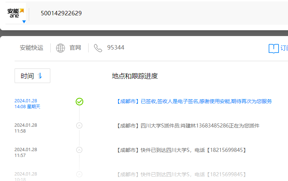The height and width of the screenshot is (181, 288).
Task: Select 11:57 arrival at 四川大学S entry
Action: 182,150
